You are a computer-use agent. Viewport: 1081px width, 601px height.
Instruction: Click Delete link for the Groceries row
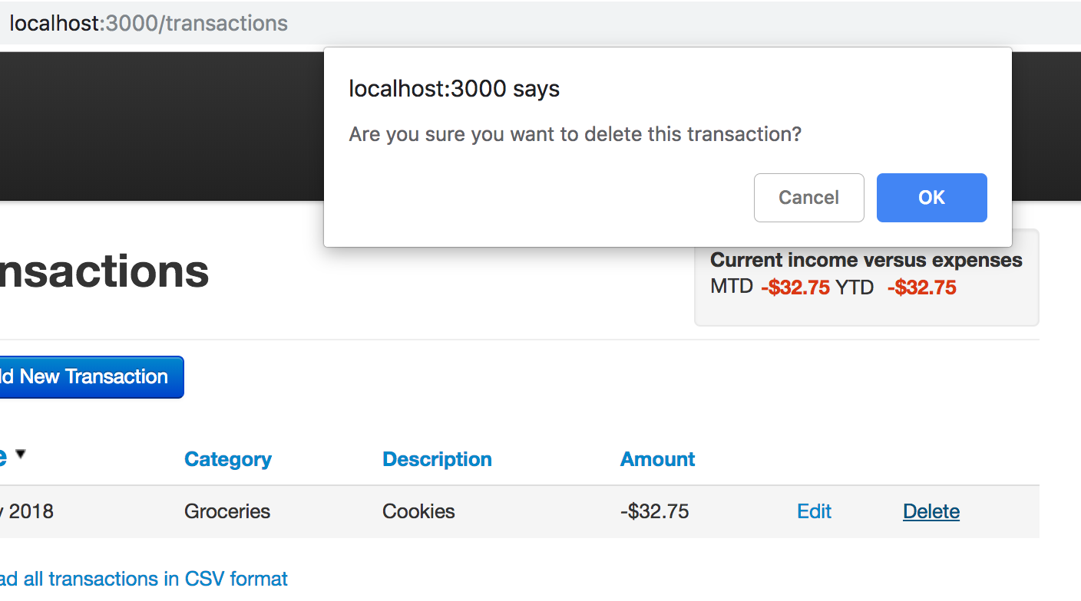(x=931, y=511)
